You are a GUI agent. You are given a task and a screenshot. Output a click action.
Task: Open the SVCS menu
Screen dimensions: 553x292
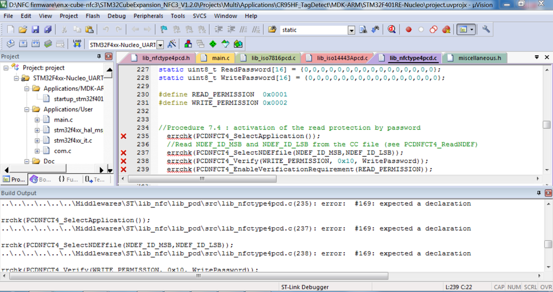(200, 16)
